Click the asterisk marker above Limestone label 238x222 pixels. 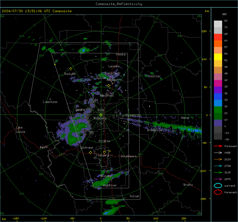(50, 100)
